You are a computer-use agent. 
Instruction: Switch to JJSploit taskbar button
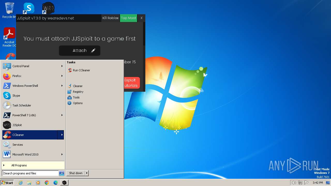pyautogui.click(x=64, y=183)
